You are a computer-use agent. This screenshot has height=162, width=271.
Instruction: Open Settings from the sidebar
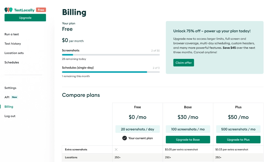click(x=10, y=88)
